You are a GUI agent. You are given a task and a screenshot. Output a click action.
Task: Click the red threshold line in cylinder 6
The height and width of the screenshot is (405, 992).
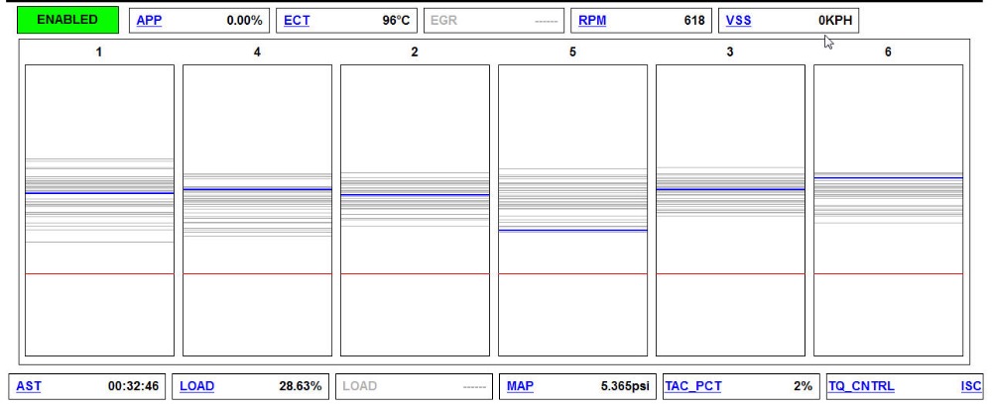(888, 273)
